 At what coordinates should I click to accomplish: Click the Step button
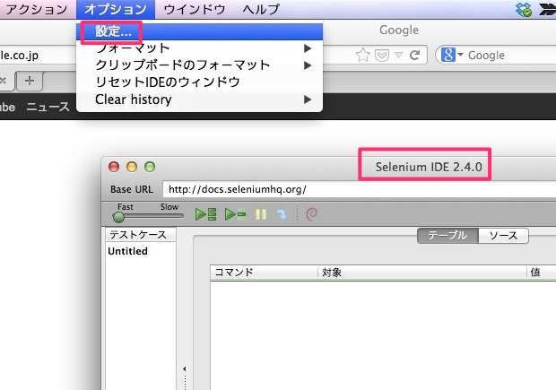(282, 214)
